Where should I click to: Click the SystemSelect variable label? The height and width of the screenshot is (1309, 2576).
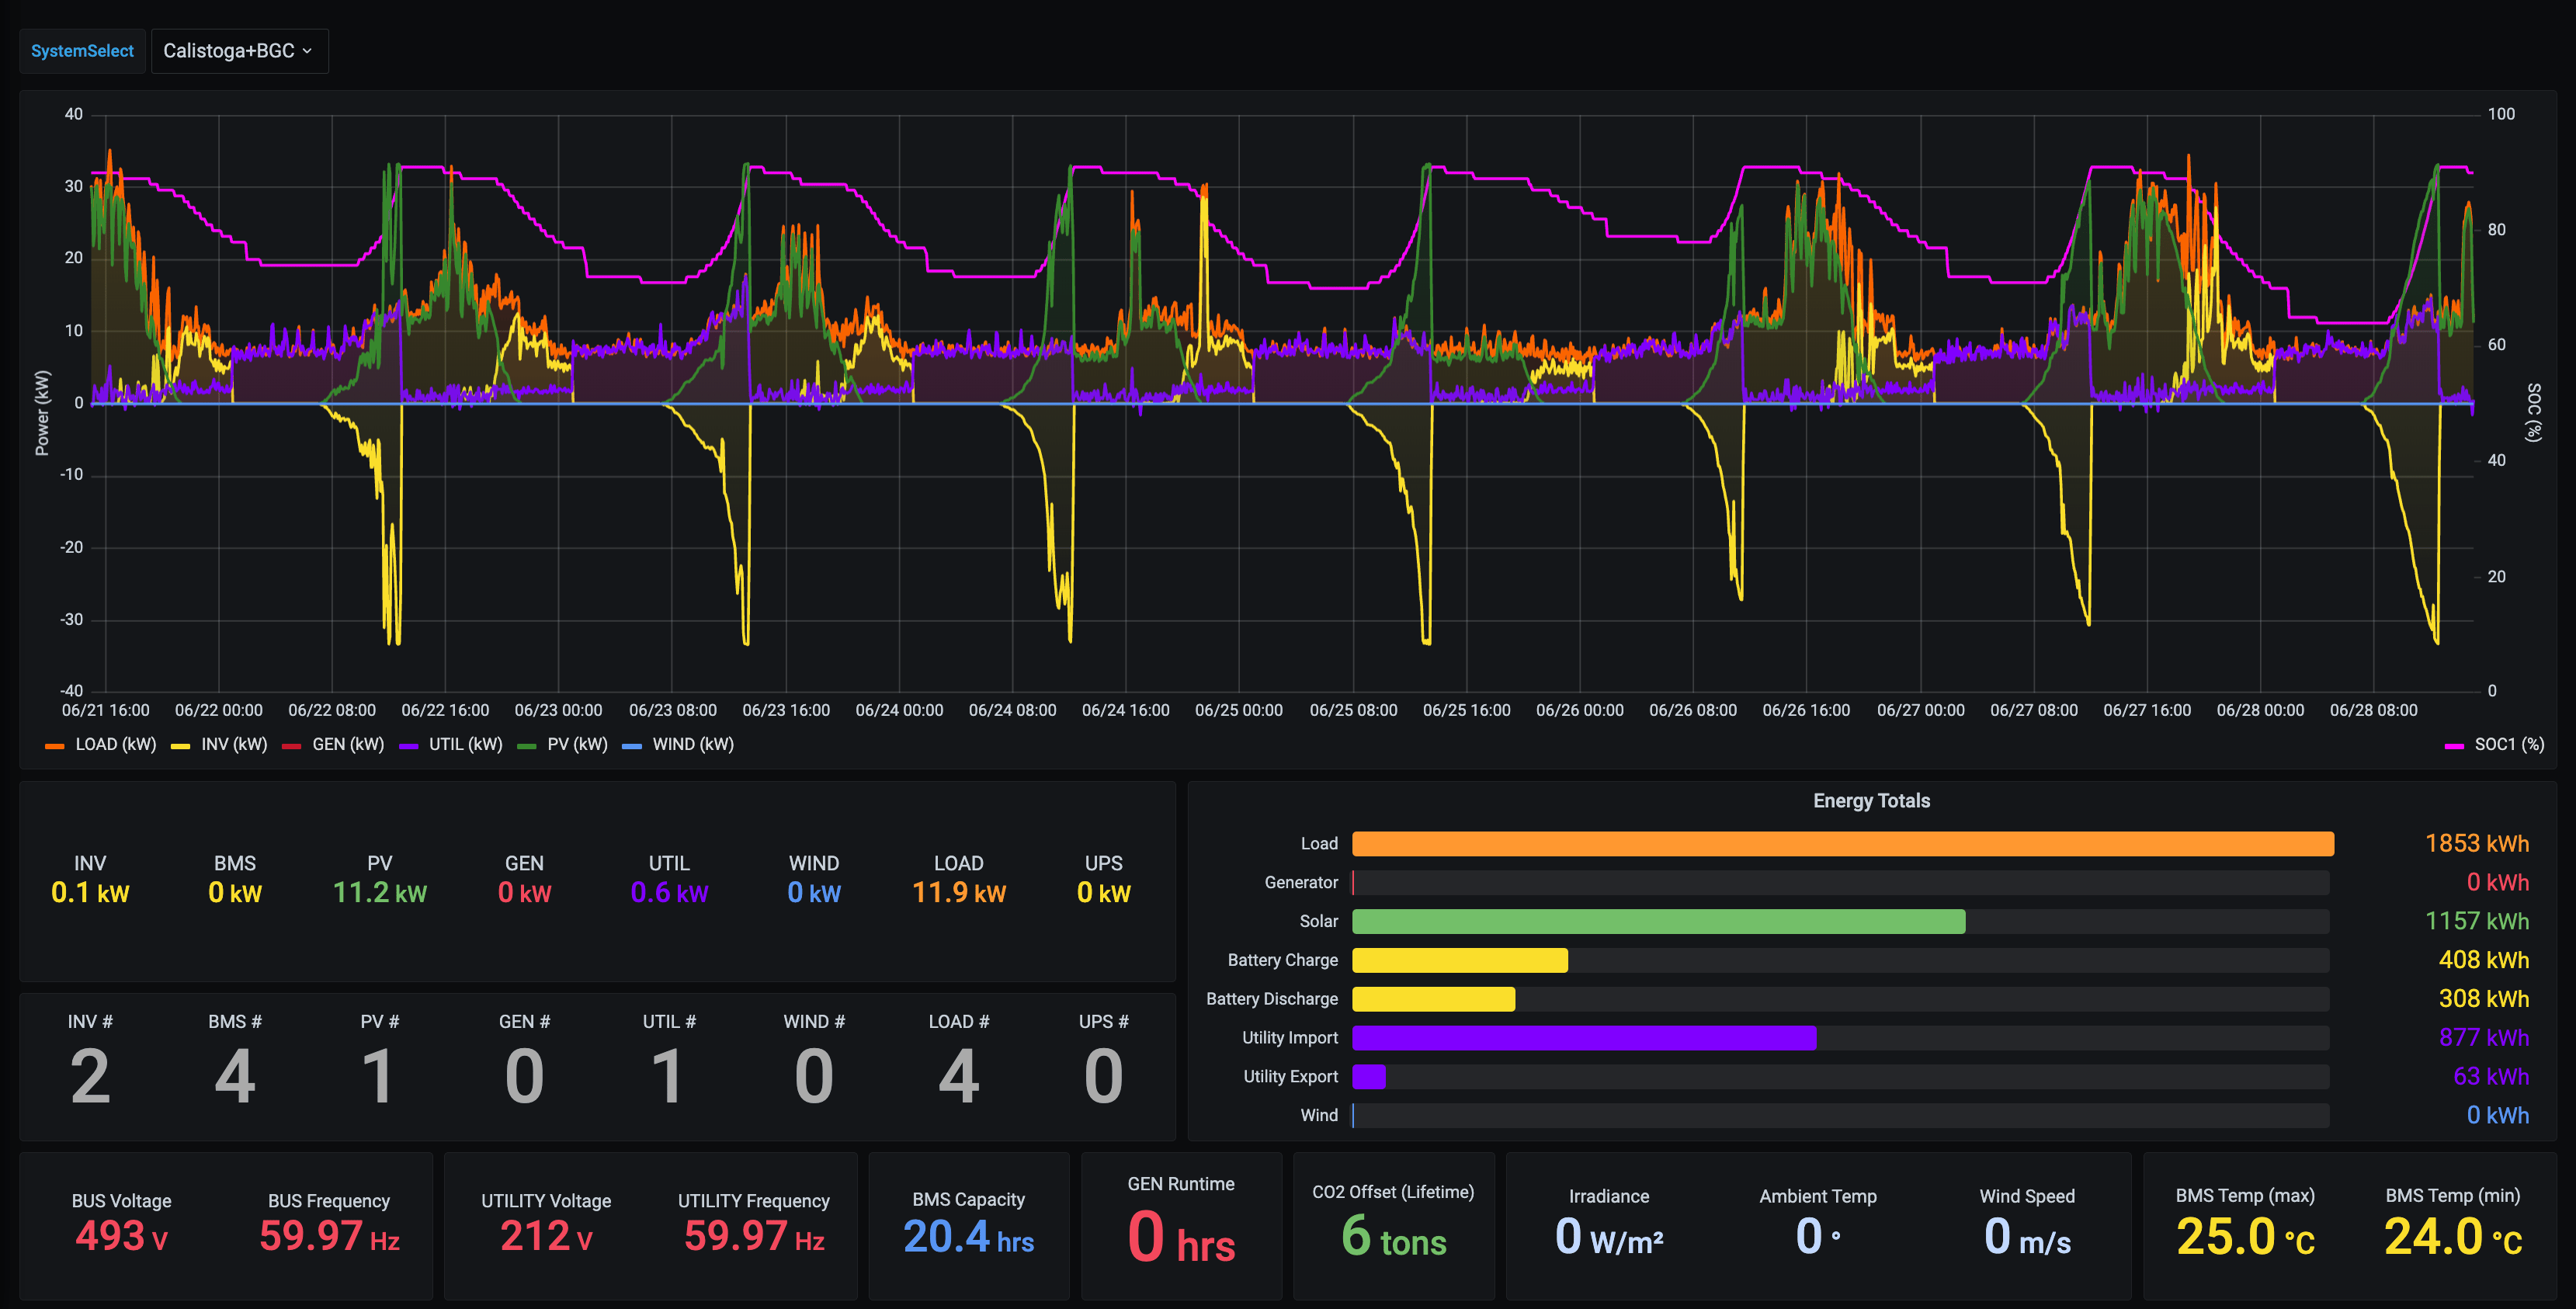coord(82,51)
